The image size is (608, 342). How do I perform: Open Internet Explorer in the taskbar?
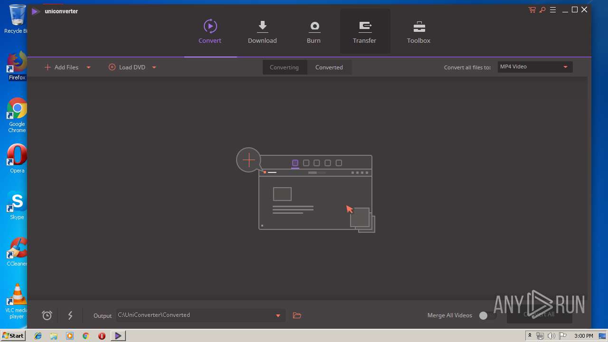point(38,336)
